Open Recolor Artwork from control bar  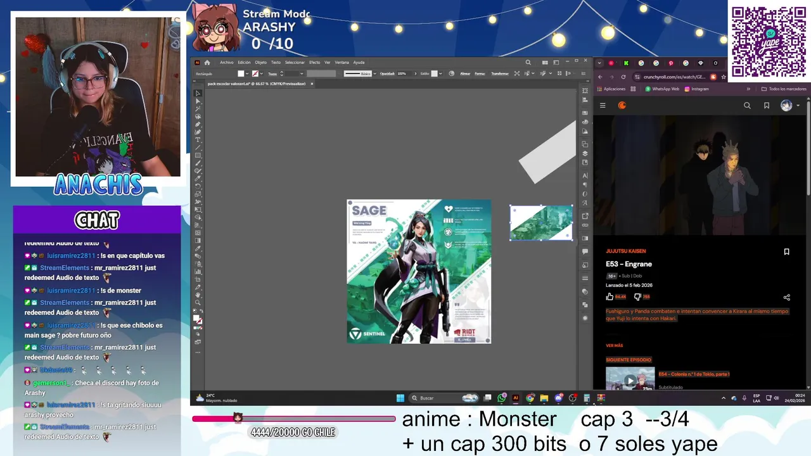pyautogui.click(x=451, y=73)
